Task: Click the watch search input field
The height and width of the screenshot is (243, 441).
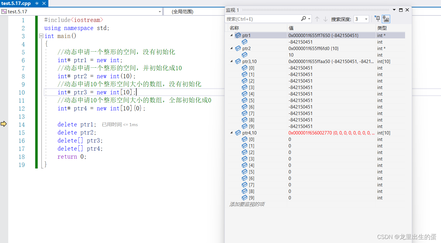Action: (263, 19)
